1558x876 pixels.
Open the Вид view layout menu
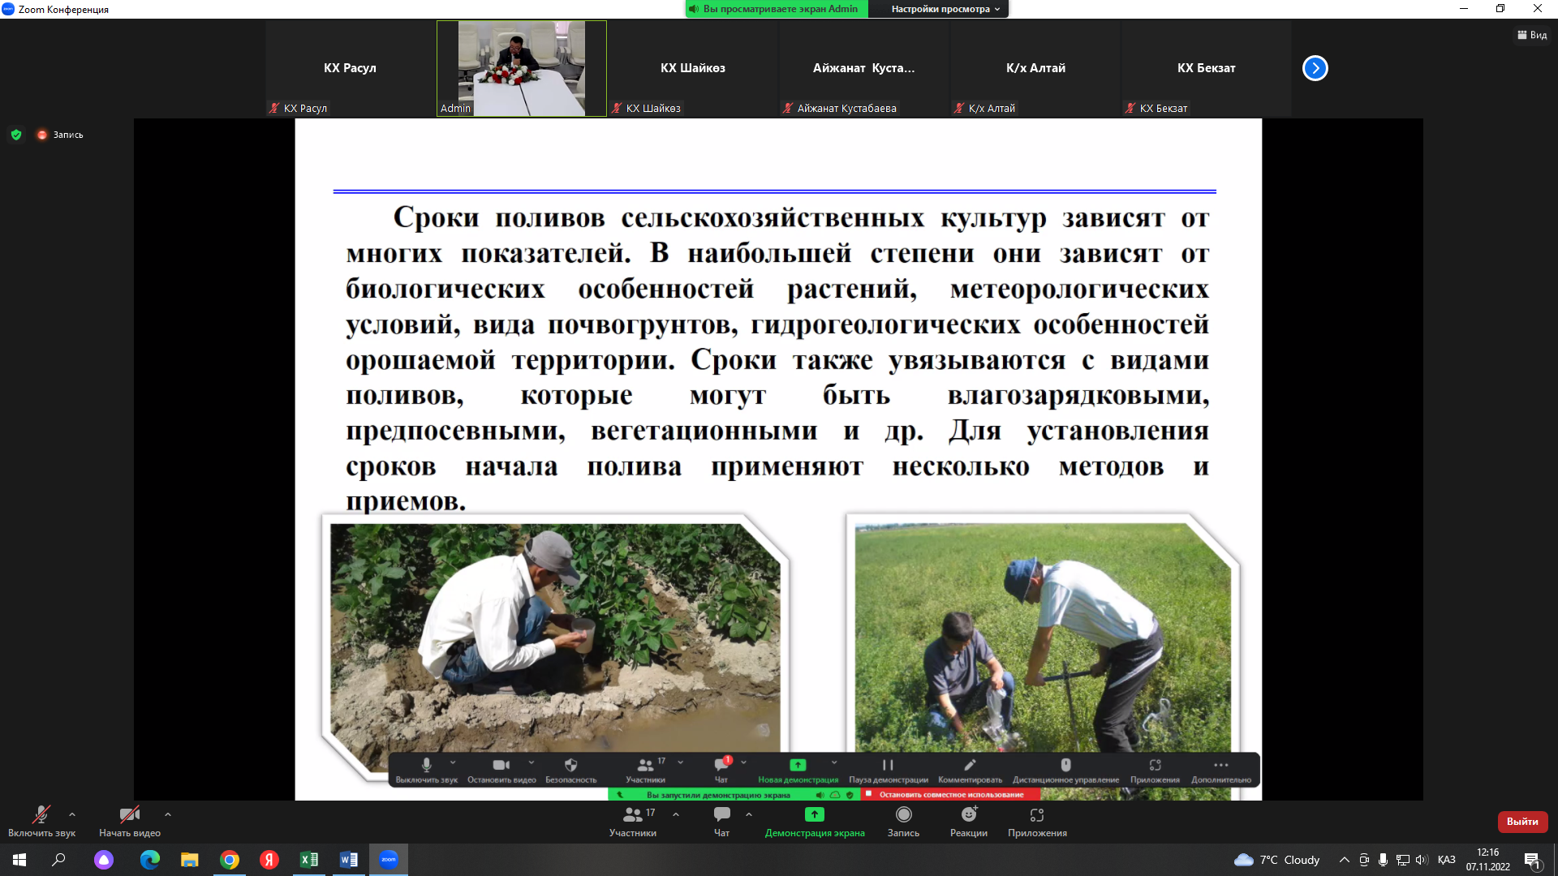pyautogui.click(x=1532, y=35)
